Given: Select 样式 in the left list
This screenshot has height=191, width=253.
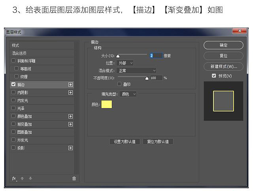Looking at the screenshot, I should (42, 45).
